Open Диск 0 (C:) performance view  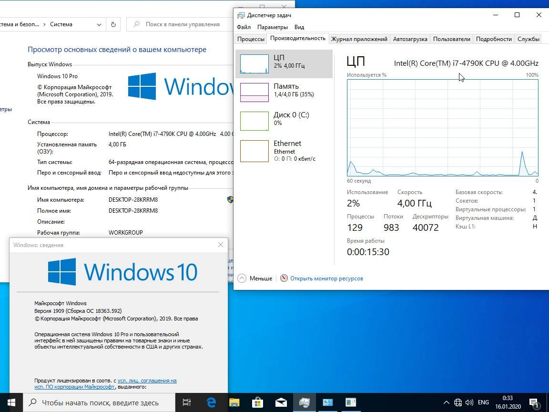coord(284,121)
